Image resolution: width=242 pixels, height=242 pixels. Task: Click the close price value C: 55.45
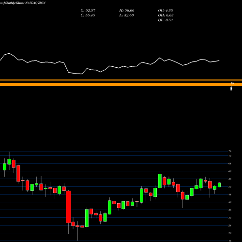click(88, 15)
